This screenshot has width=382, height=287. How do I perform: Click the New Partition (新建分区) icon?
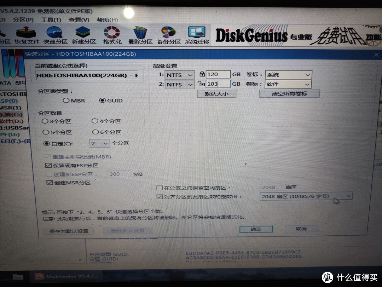[x=83, y=35]
